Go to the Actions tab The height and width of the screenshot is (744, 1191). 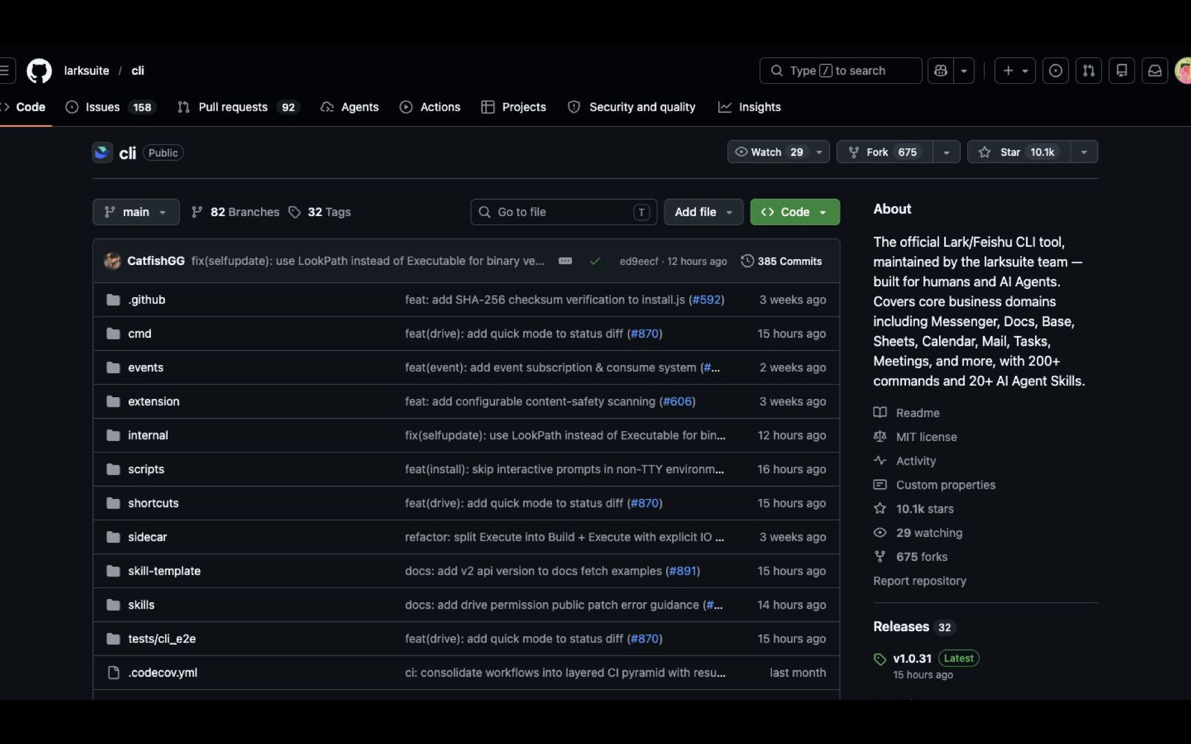click(430, 107)
